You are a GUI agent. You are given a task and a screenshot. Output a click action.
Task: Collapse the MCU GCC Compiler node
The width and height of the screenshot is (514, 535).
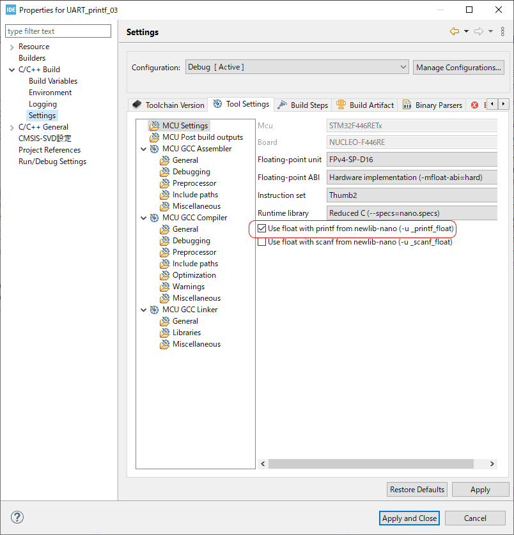pos(144,218)
